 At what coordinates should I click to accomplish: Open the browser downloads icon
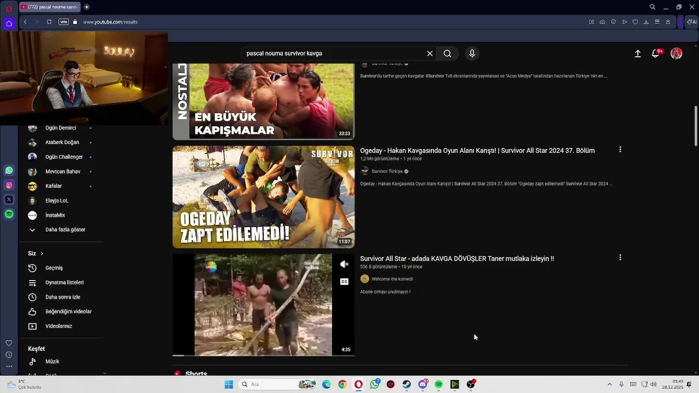[646, 22]
